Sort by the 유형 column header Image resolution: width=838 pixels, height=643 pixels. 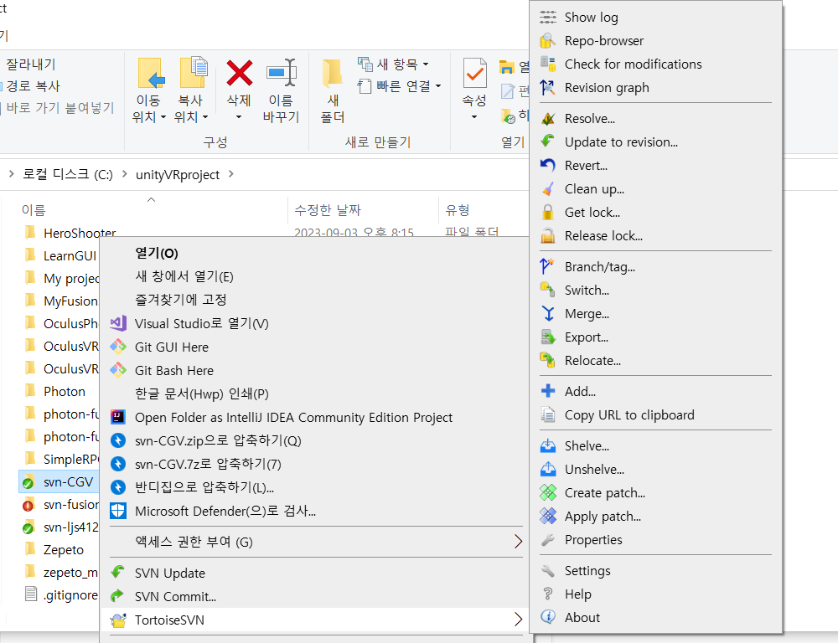(x=458, y=210)
